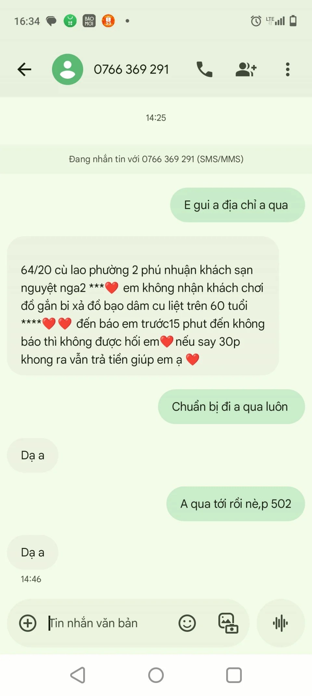Tap the plus attachment button
Screen dimensions: 312x696
click(28, 623)
